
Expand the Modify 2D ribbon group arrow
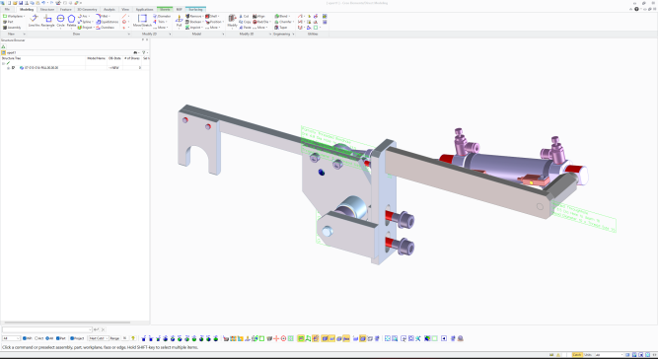click(170, 34)
